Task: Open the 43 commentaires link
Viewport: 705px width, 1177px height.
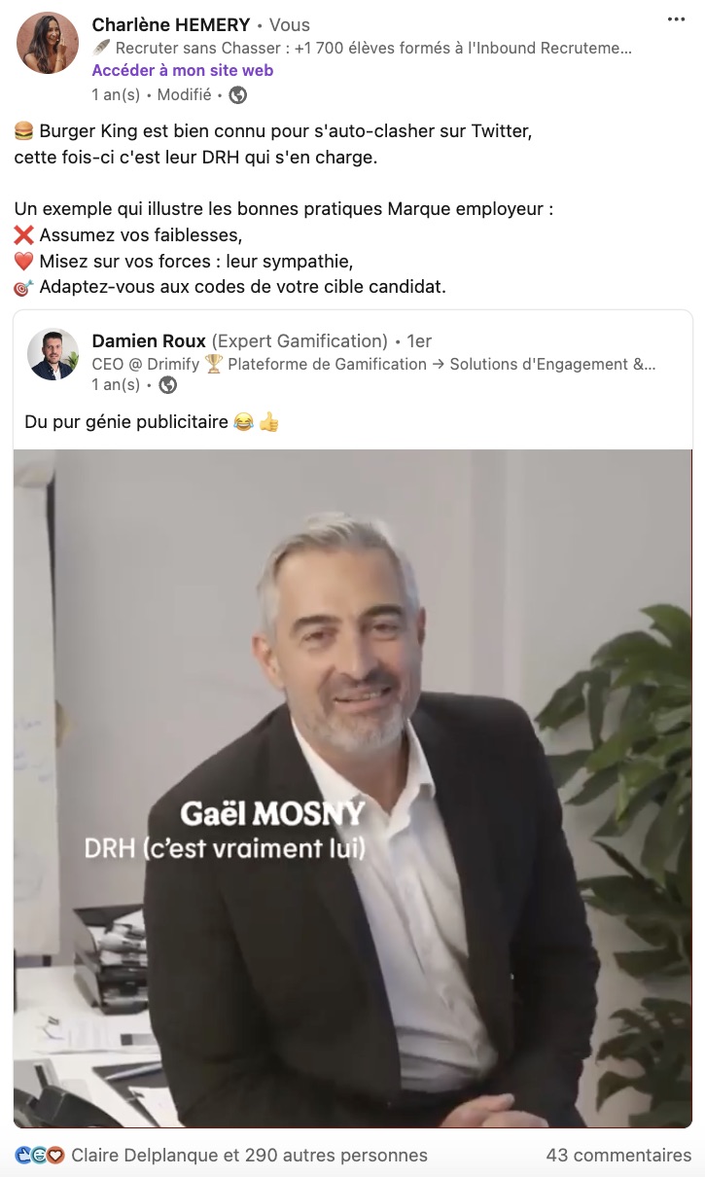Action: tap(618, 1156)
